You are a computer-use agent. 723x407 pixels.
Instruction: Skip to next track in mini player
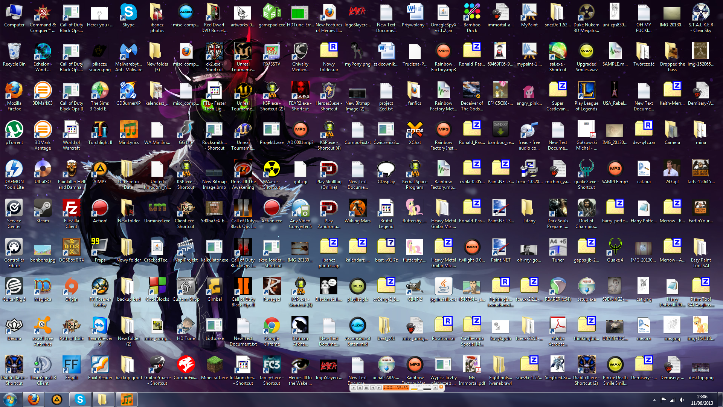point(379,388)
